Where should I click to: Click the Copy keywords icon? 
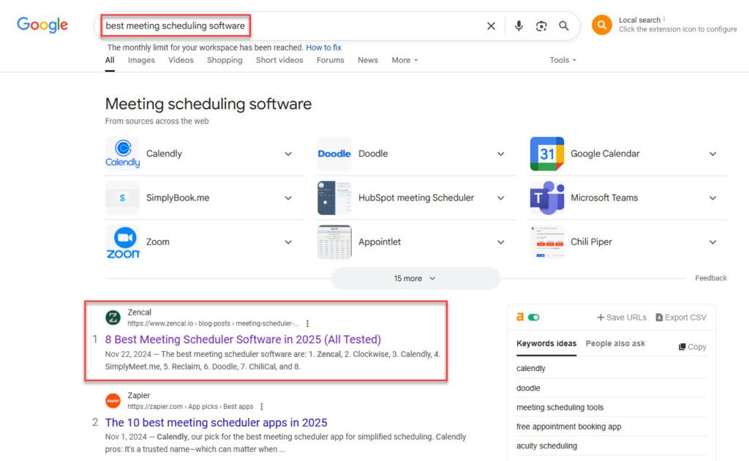(682, 347)
